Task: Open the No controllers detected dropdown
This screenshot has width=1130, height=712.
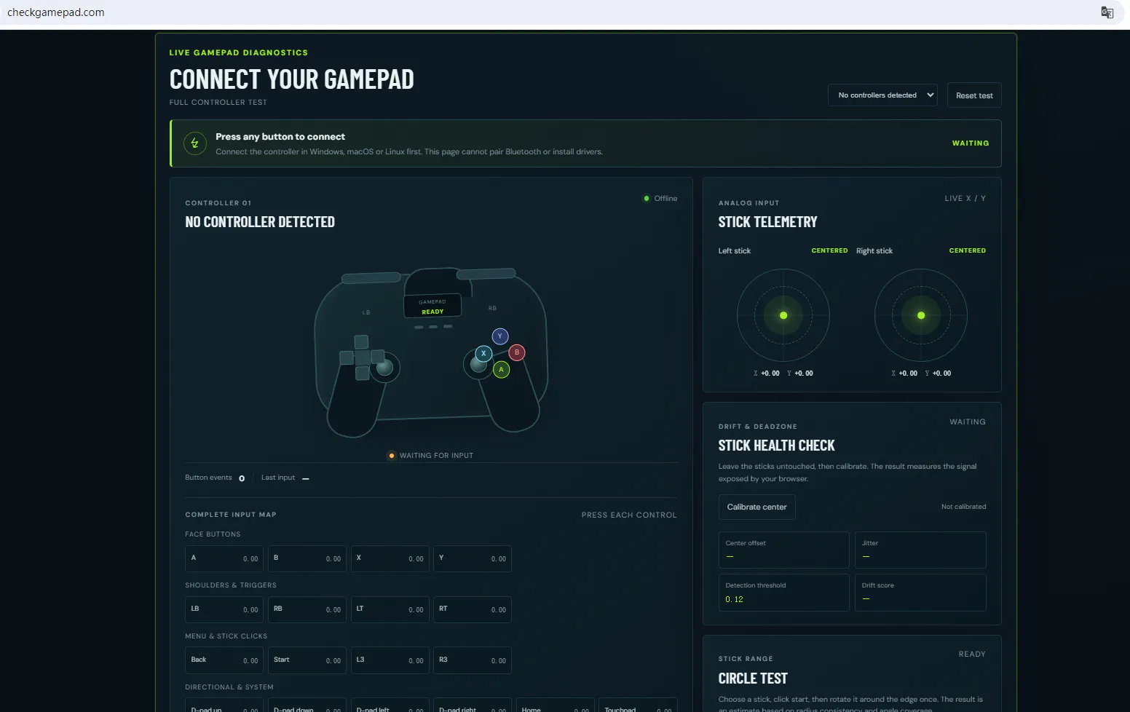Action: (882, 95)
